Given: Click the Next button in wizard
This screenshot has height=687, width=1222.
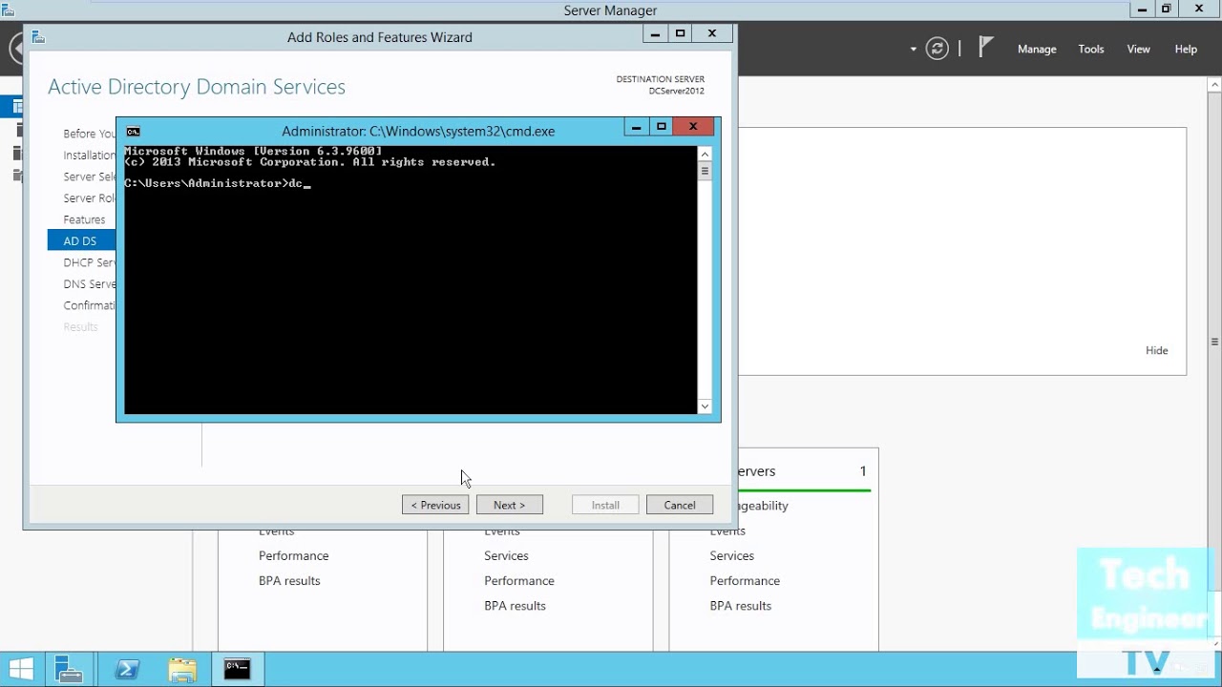Looking at the screenshot, I should (x=510, y=505).
